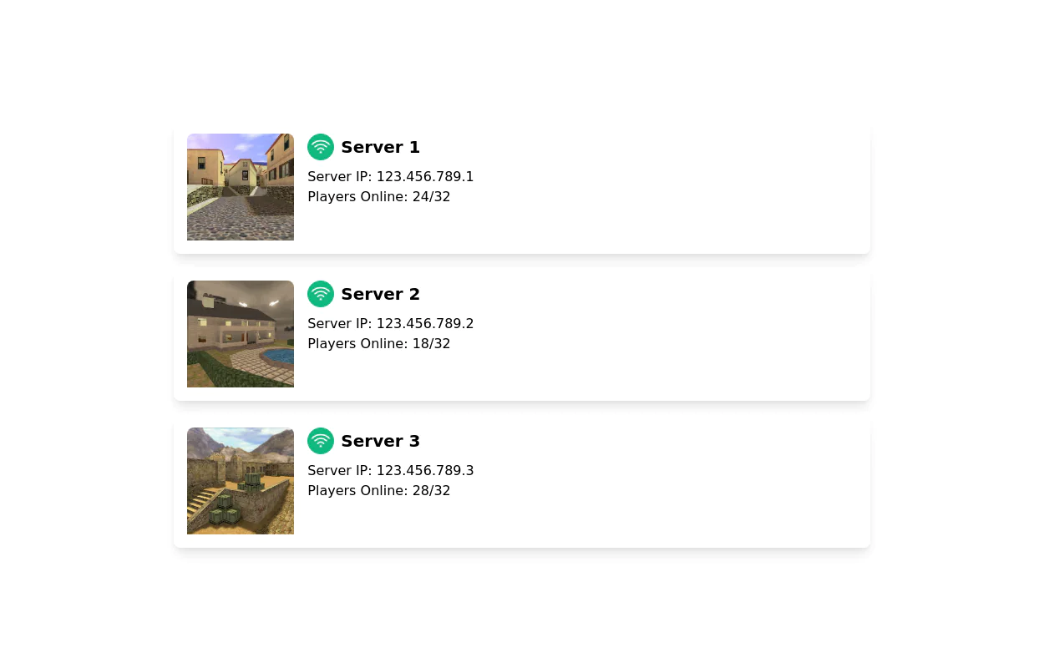This screenshot has width=1044, height=668.
Task: Click blank page area below Server 3 card
Action: pyautogui.click(x=522, y=610)
